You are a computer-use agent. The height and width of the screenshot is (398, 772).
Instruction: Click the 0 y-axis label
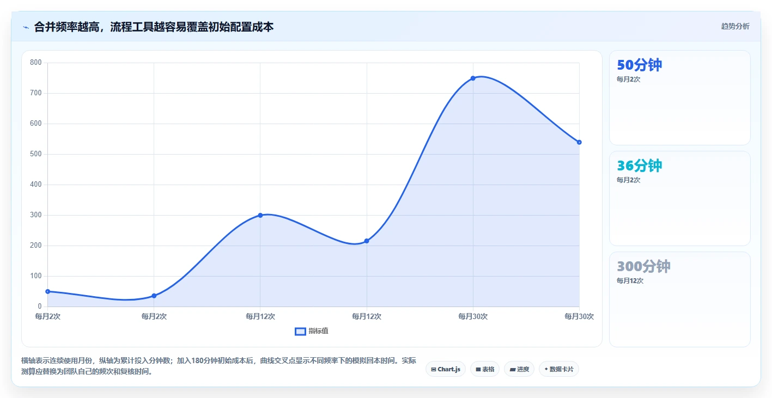click(40, 307)
